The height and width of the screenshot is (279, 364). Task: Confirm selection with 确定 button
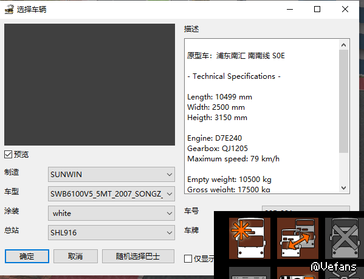tap(27, 257)
